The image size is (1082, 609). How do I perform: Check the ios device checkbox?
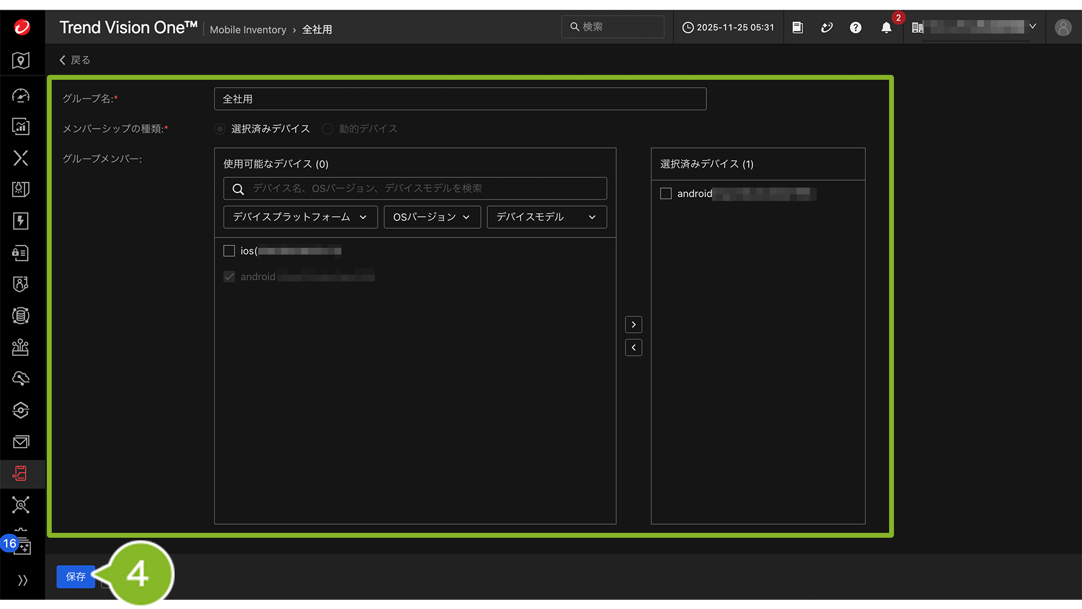(x=229, y=251)
